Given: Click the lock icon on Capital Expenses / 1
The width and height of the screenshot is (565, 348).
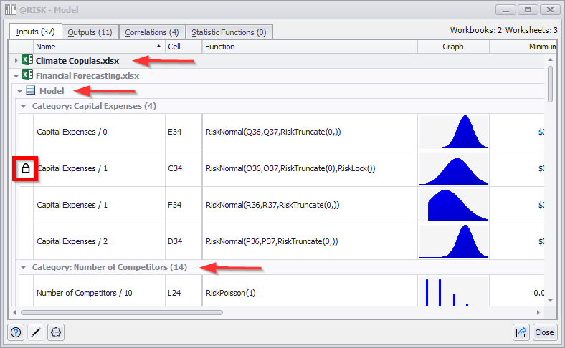Looking at the screenshot, I should coord(25,169).
